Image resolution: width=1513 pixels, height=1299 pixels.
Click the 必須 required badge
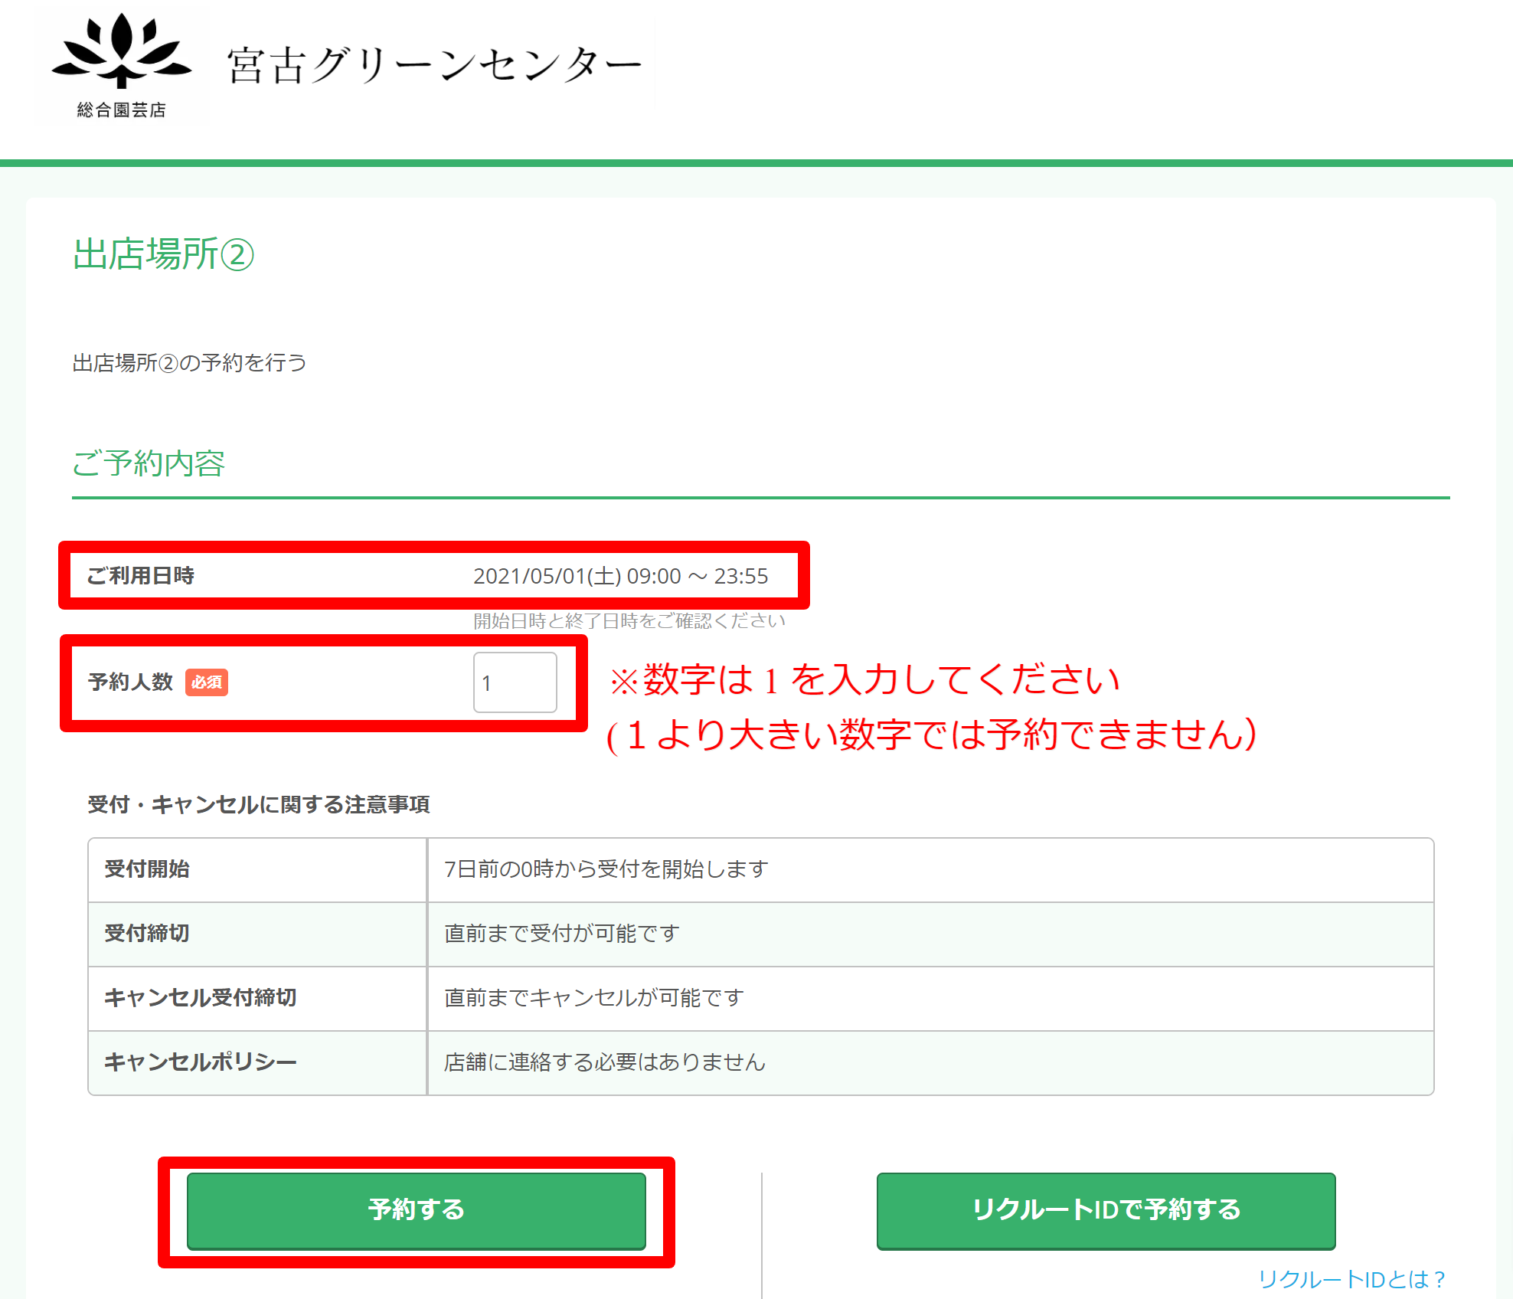pos(207,682)
